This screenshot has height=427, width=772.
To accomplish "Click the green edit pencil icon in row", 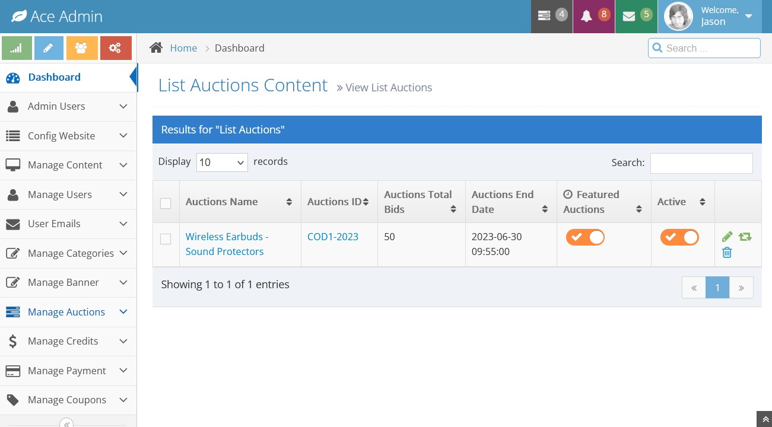I will tap(727, 237).
